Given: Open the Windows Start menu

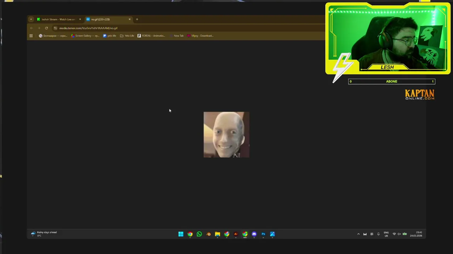Looking at the screenshot, I should click(x=181, y=234).
